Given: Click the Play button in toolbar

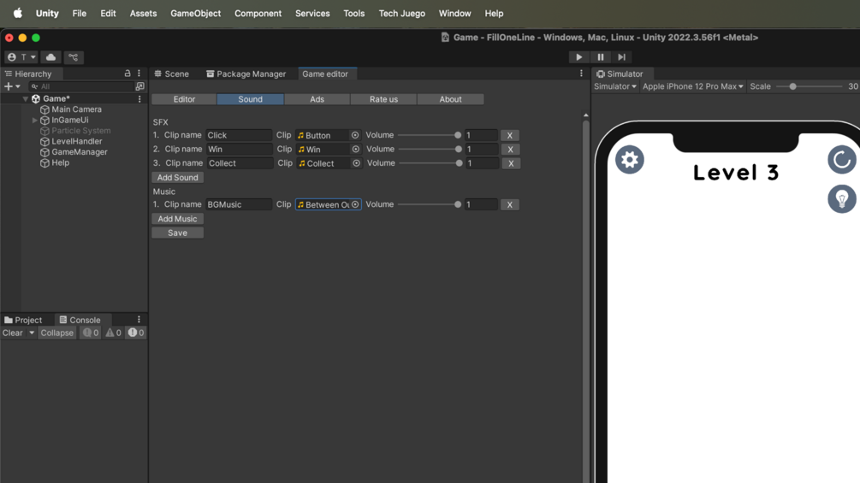Looking at the screenshot, I should [x=578, y=57].
